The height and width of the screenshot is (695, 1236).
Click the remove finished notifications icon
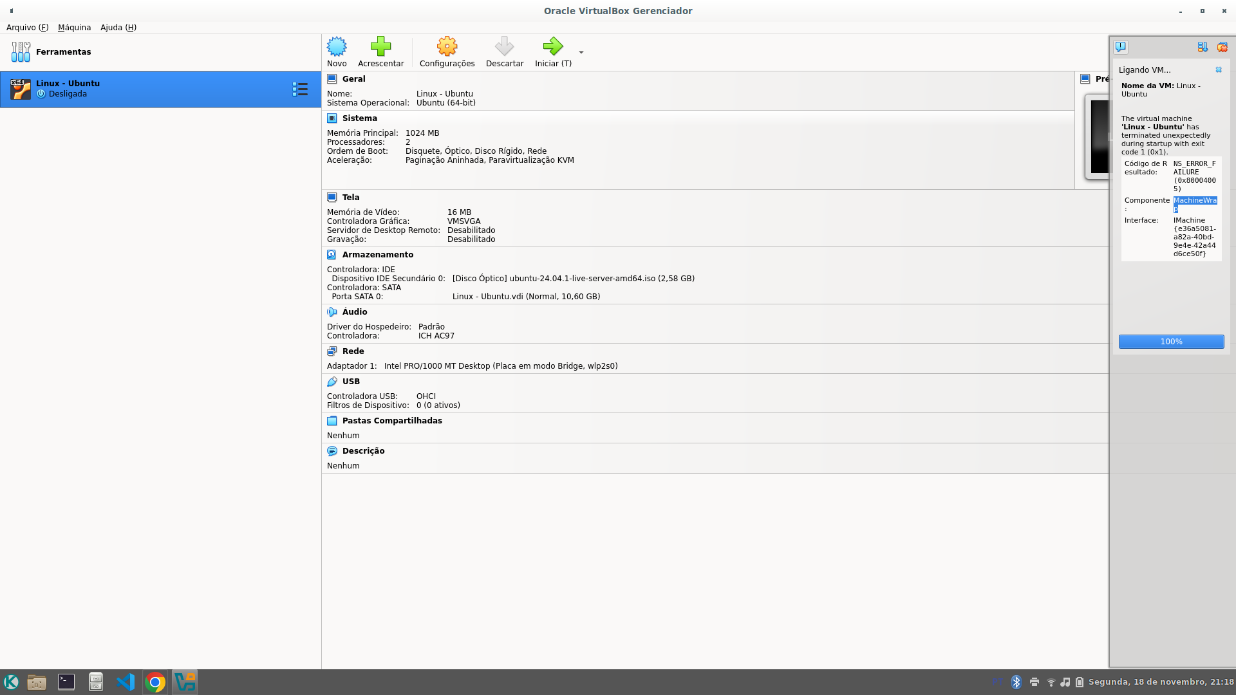click(x=1222, y=46)
